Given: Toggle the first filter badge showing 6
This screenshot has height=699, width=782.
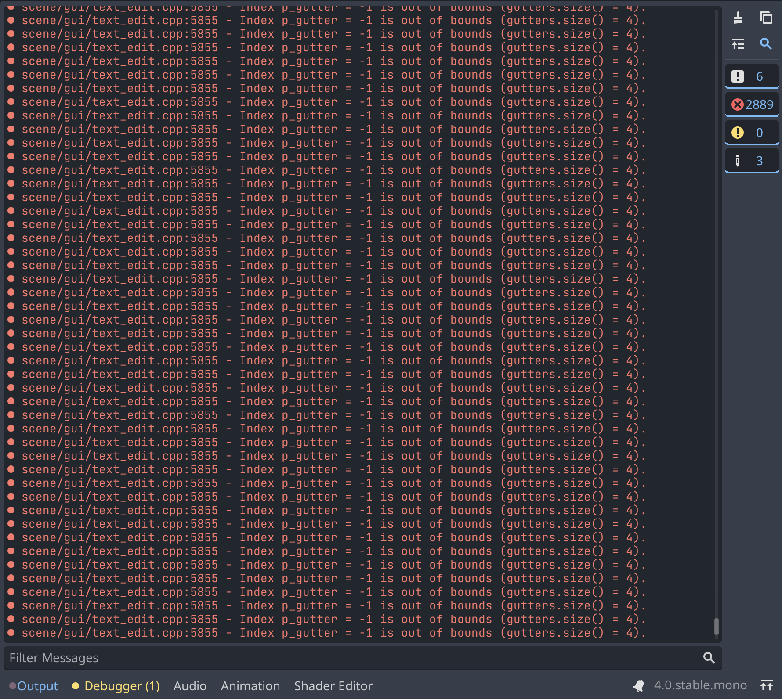Looking at the screenshot, I should pyautogui.click(x=752, y=76).
